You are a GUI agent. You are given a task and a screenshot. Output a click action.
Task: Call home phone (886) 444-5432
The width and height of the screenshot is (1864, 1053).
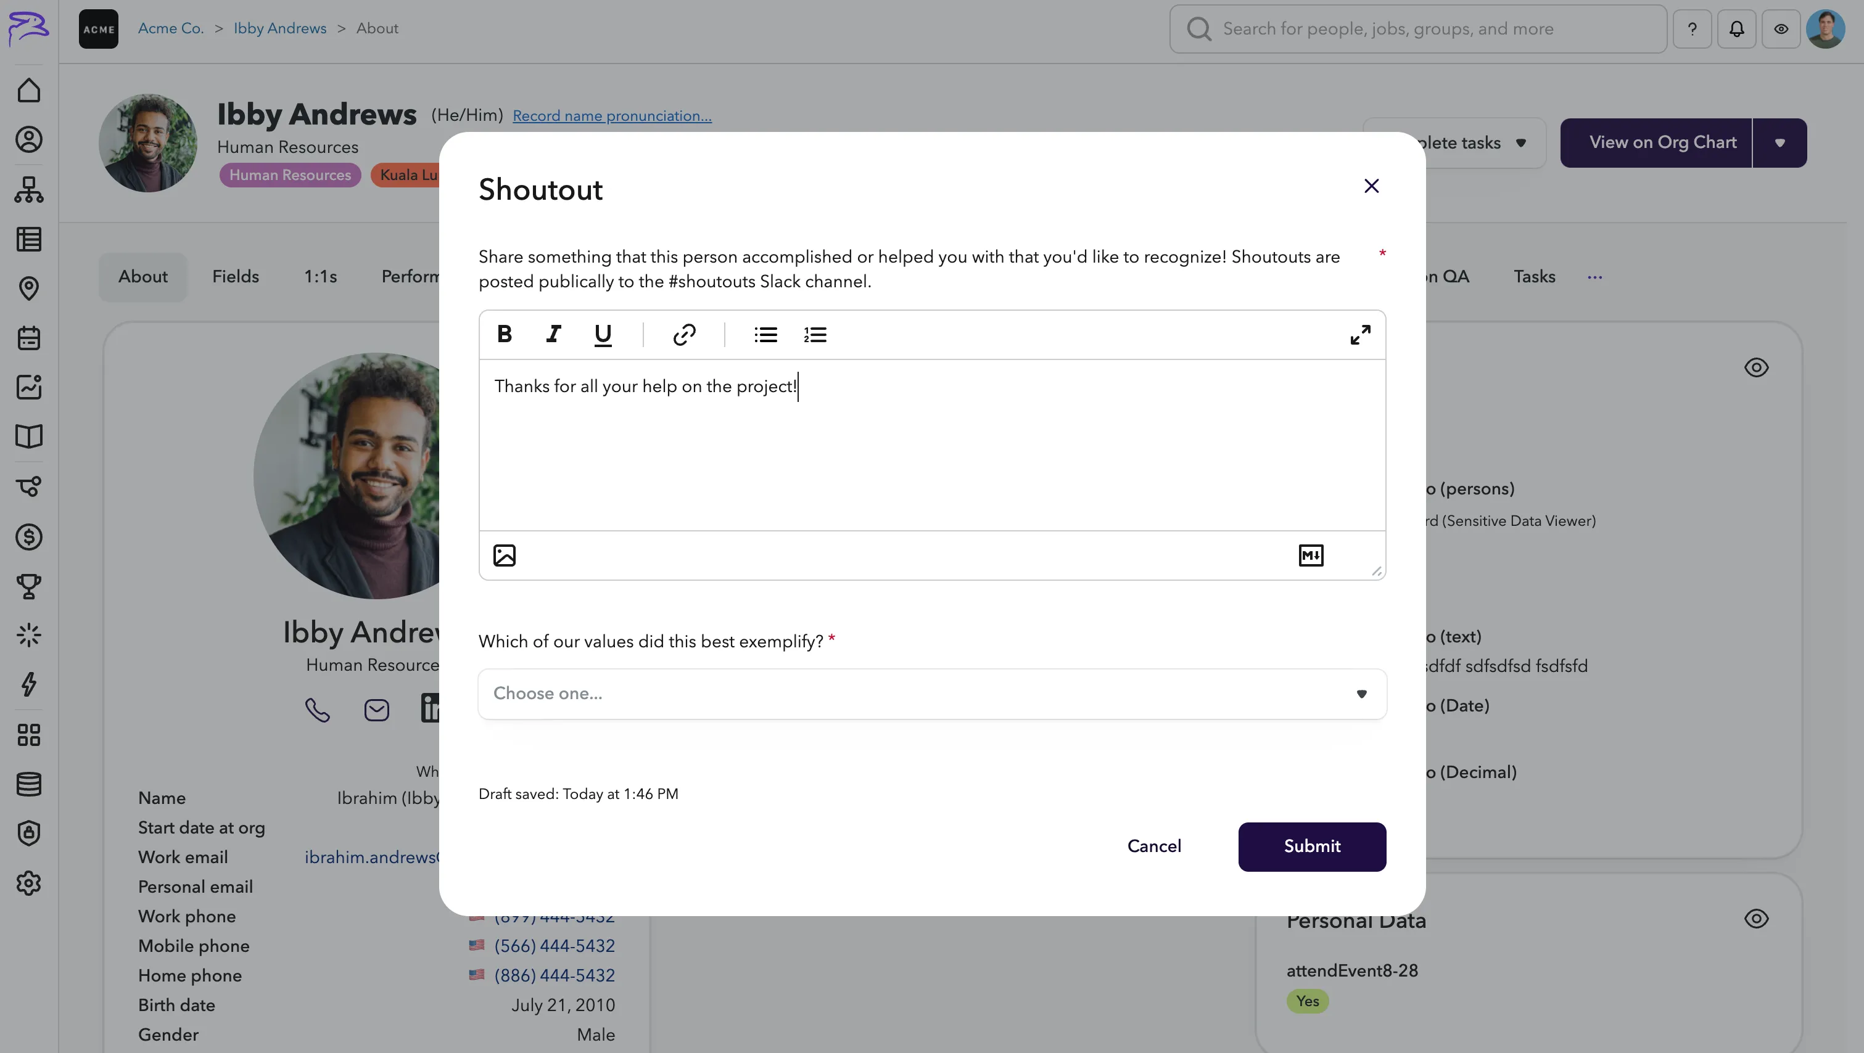click(555, 975)
